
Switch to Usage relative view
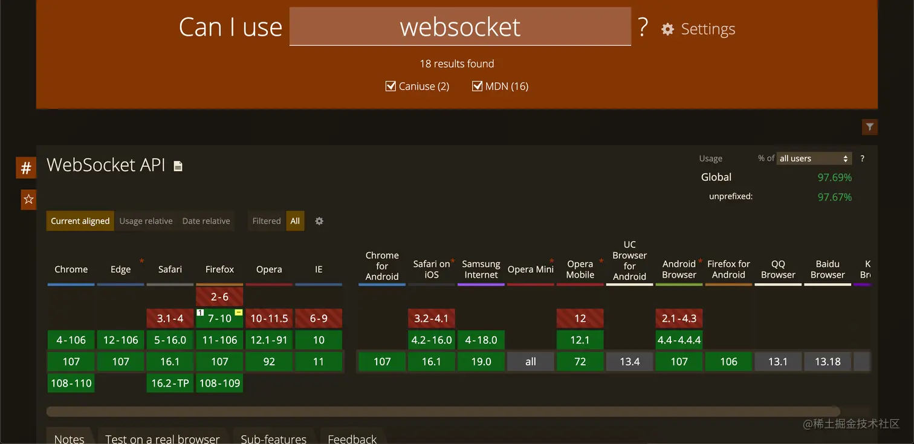point(146,221)
